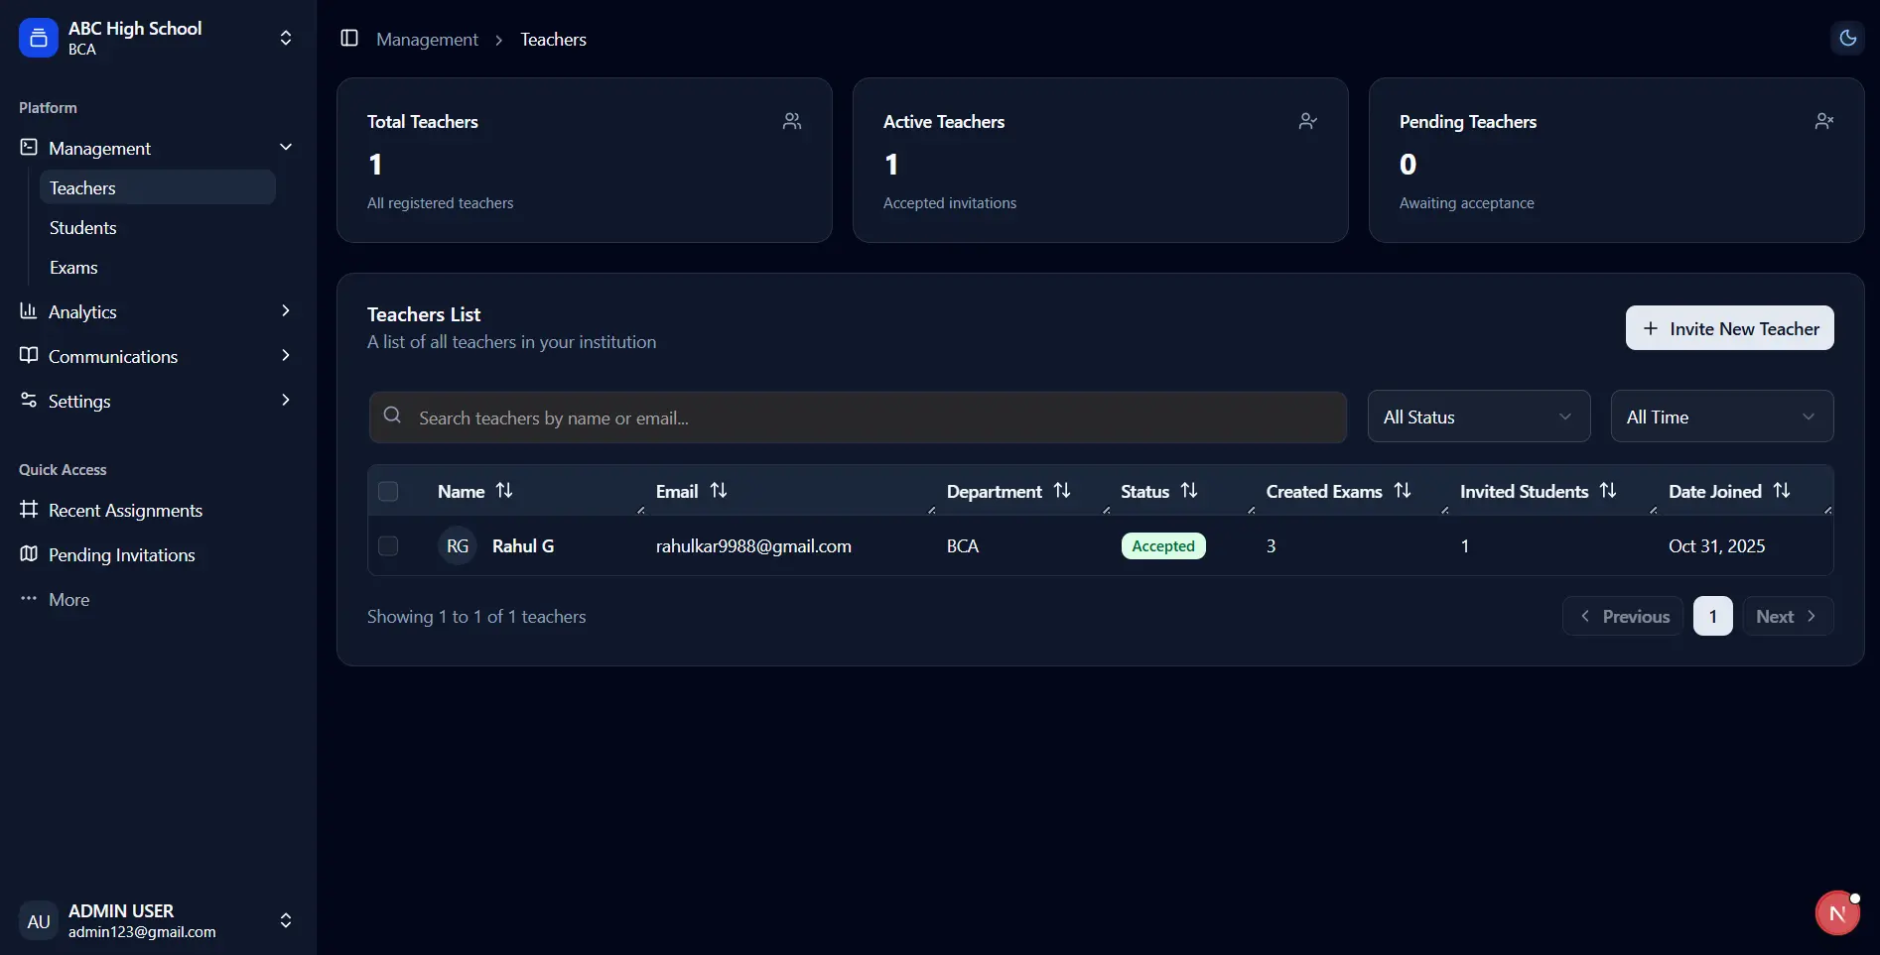Click the search teachers input field
The height and width of the screenshot is (955, 1880).
[x=858, y=418]
